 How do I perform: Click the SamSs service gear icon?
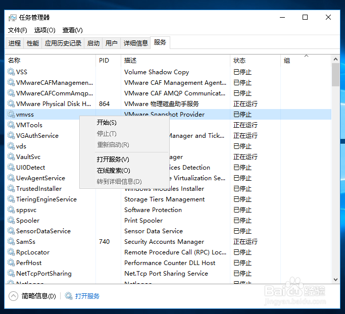coord(11,241)
